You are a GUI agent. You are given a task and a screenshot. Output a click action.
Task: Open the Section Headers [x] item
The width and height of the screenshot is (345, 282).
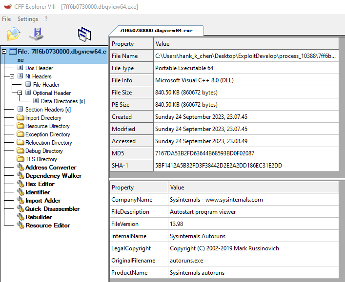48,110
